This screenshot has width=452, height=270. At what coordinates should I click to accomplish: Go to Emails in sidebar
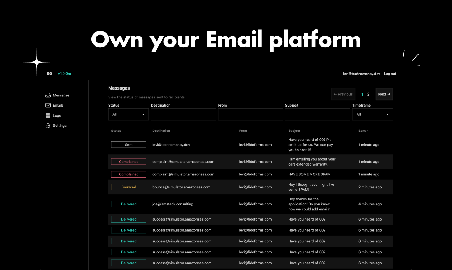pyautogui.click(x=58, y=106)
